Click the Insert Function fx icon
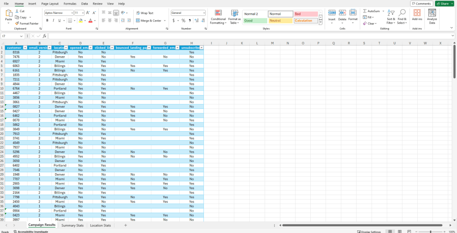Screen dimensions: 457x233 coord(44,36)
